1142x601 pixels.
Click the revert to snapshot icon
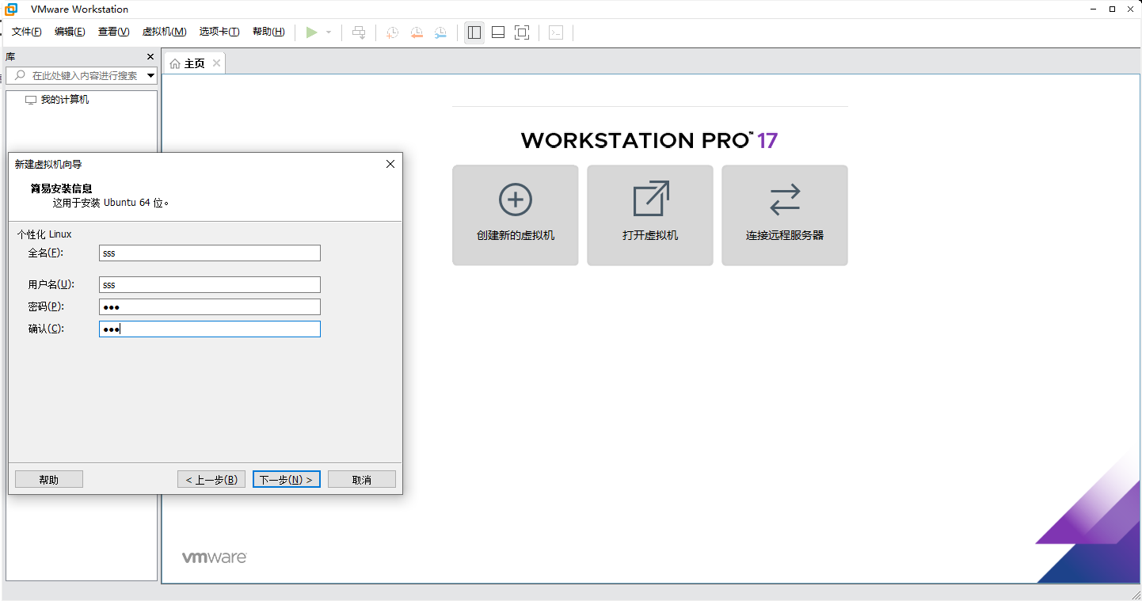pos(417,32)
